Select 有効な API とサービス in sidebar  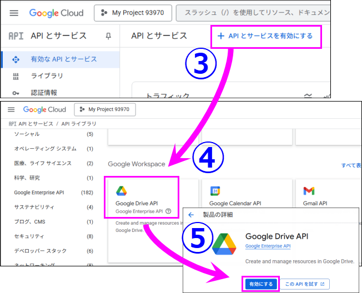click(61, 59)
